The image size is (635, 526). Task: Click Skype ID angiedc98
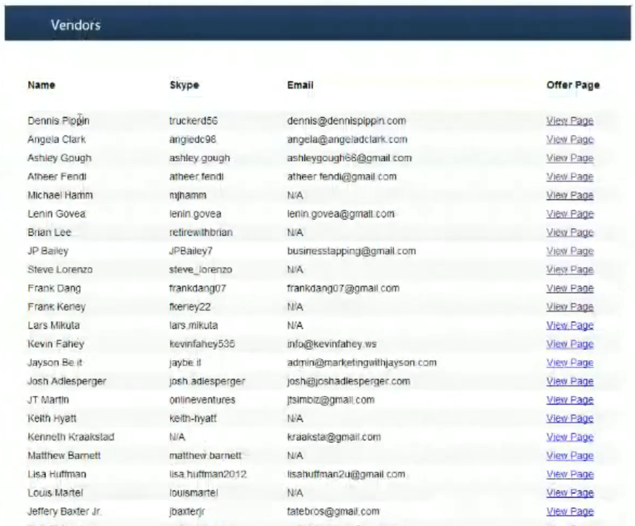click(x=192, y=139)
